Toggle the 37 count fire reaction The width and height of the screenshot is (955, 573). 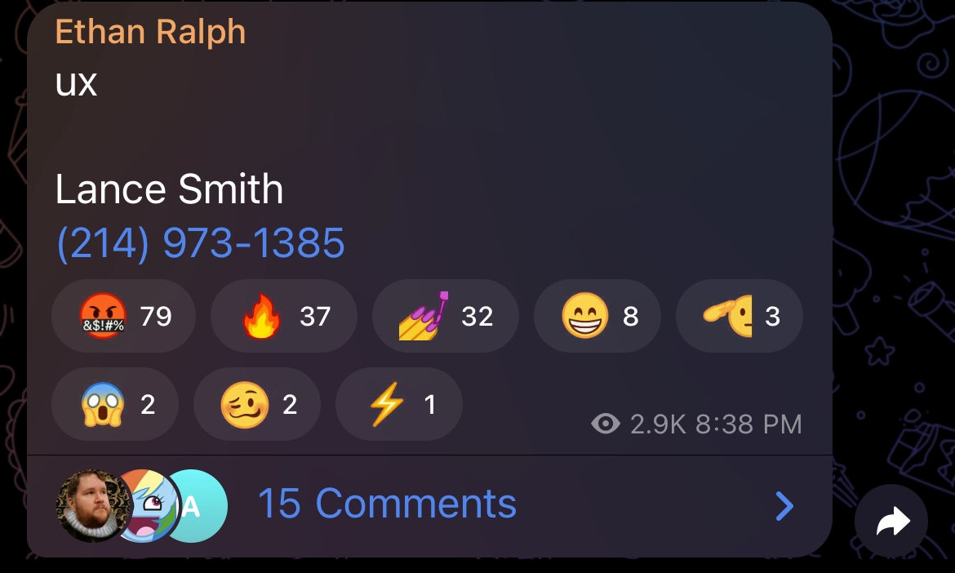(x=284, y=316)
